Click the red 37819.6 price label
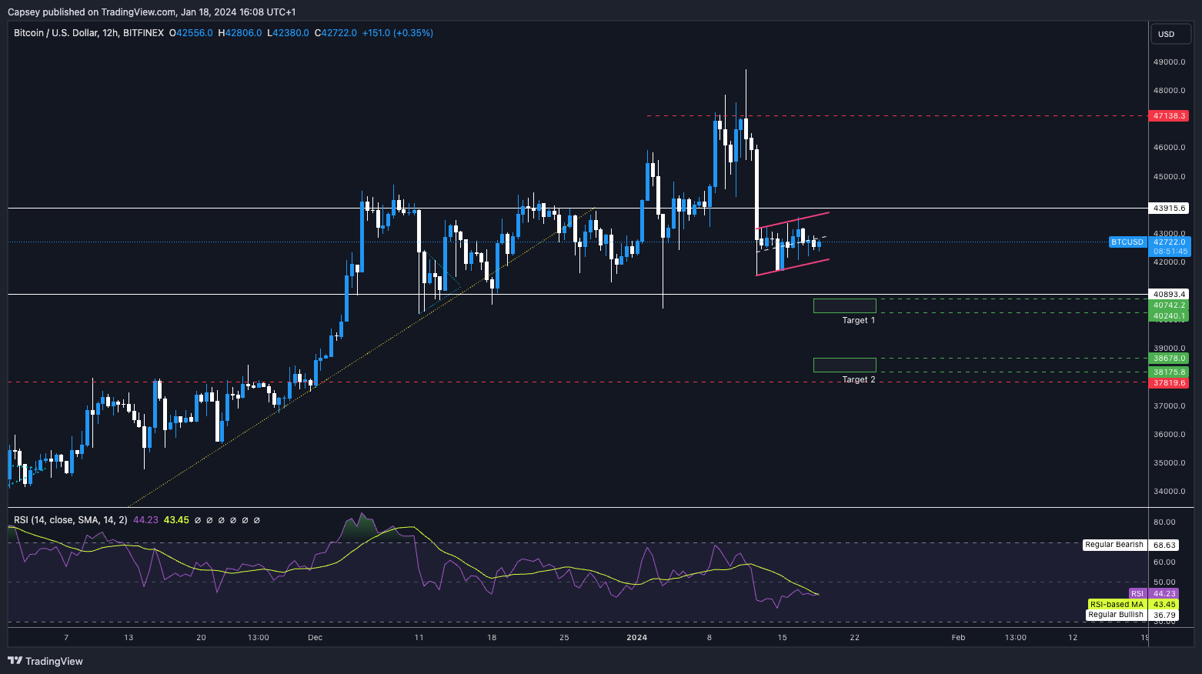 coord(1170,382)
